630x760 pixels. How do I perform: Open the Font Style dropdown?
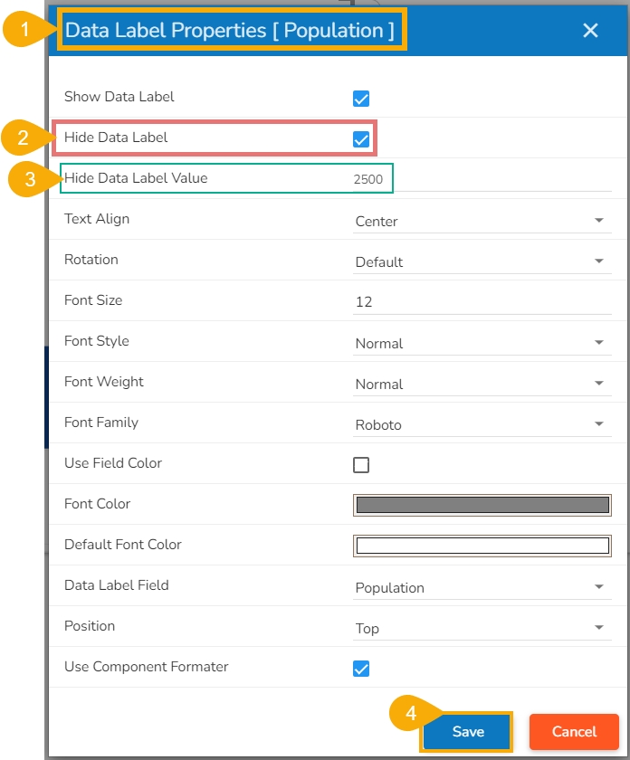[x=480, y=343]
